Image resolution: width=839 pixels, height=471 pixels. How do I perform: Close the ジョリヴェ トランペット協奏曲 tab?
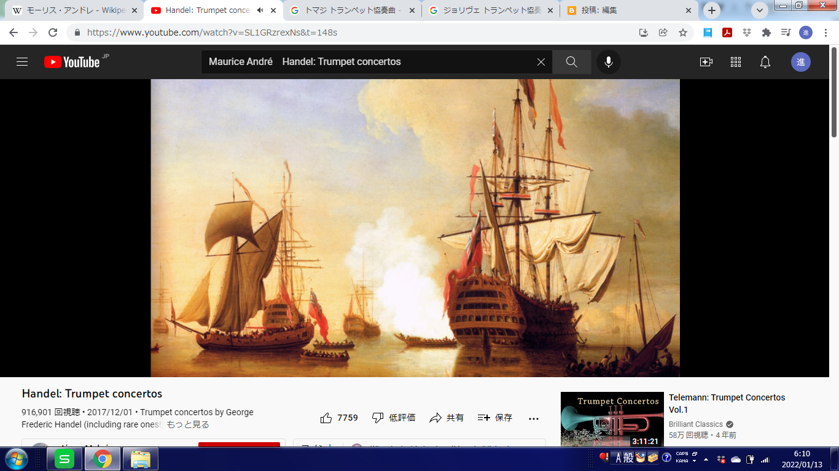(x=550, y=10)
